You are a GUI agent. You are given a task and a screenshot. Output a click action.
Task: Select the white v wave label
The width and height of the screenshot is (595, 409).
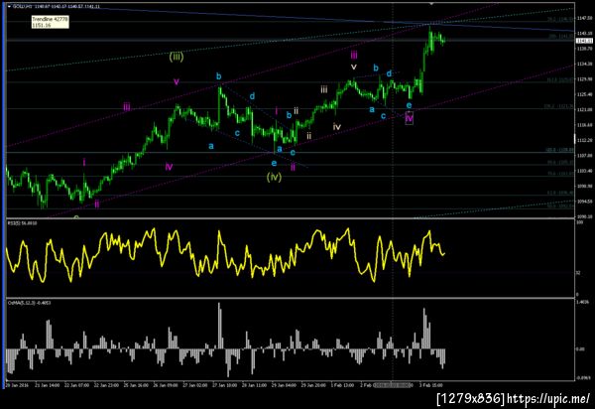[354, 67]
